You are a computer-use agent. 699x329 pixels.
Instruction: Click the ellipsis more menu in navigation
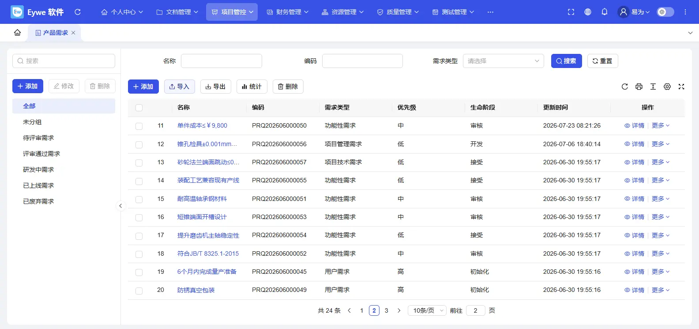click(490, 12)
